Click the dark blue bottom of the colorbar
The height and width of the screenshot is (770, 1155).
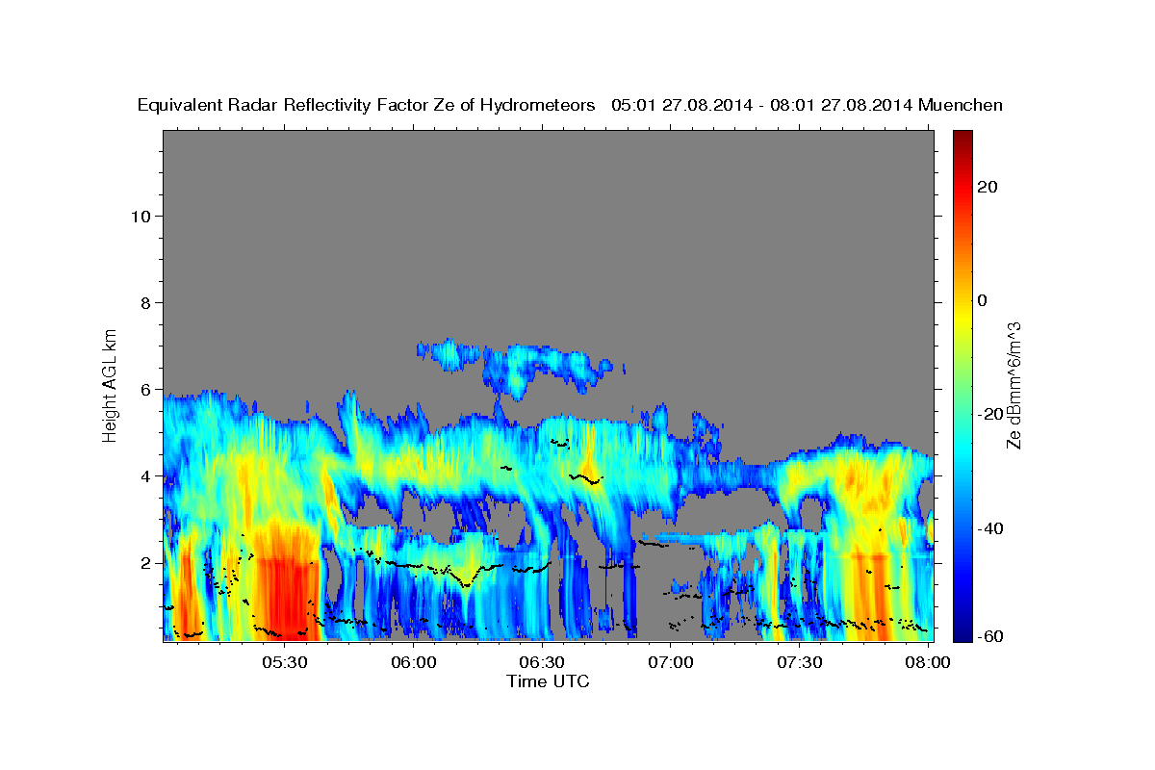(x=962, y=632)
